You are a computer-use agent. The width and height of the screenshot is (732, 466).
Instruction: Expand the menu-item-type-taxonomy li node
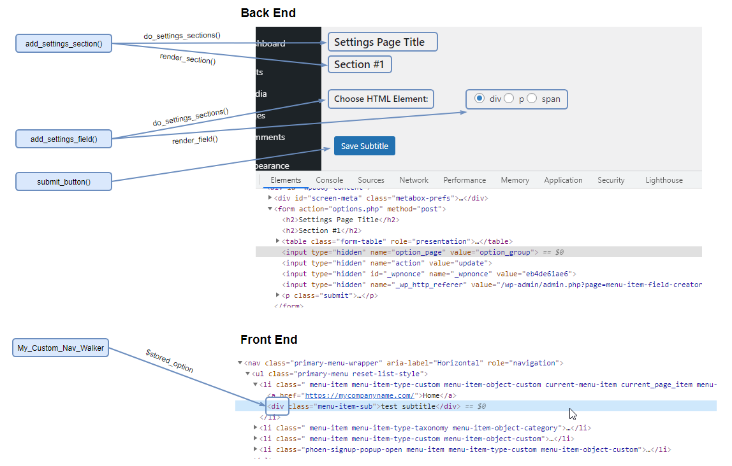click(x=255, y=427)
